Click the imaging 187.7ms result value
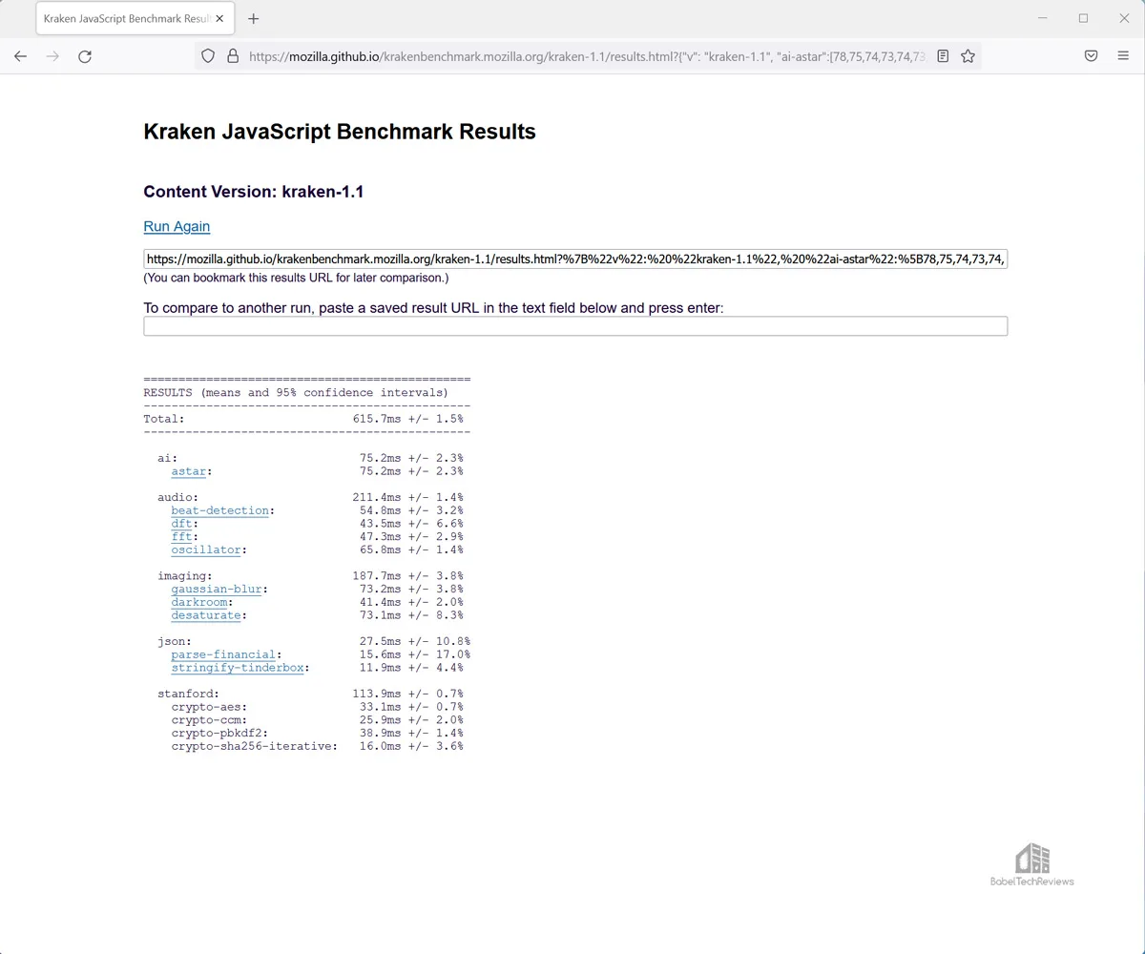This screenshot has width=1145, height=954. pos(377,576)
